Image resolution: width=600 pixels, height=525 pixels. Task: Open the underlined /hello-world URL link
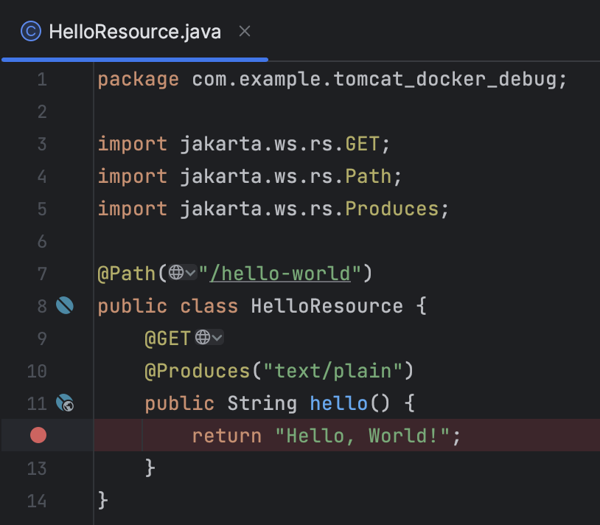click(x=282, y=273)
